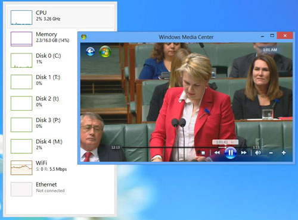Pause the video with the round pause button
Image resolution: width=298 pixels, height=220 pixels.
[231, 153]
